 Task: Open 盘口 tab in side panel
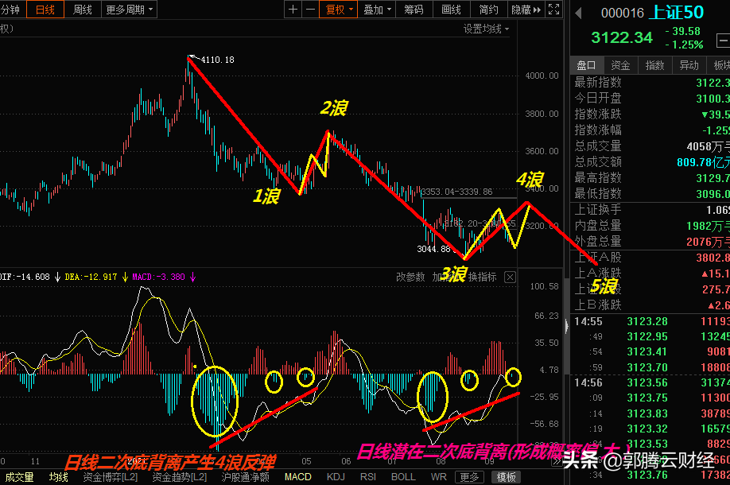point(587,65)
